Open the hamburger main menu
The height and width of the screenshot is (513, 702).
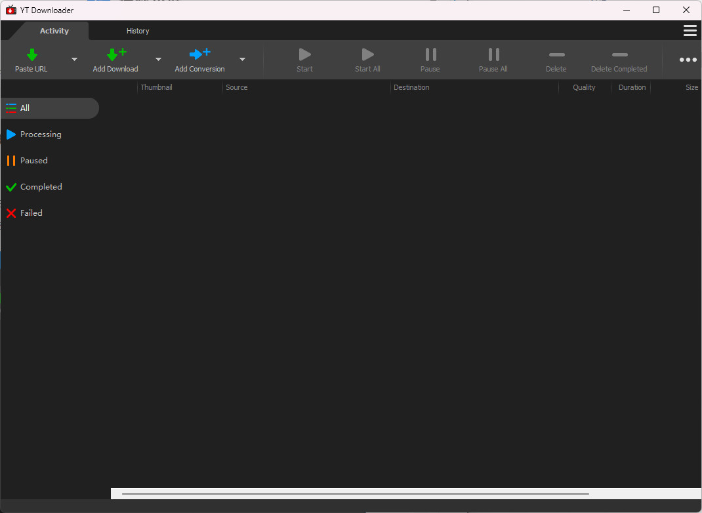click(690, 30)
